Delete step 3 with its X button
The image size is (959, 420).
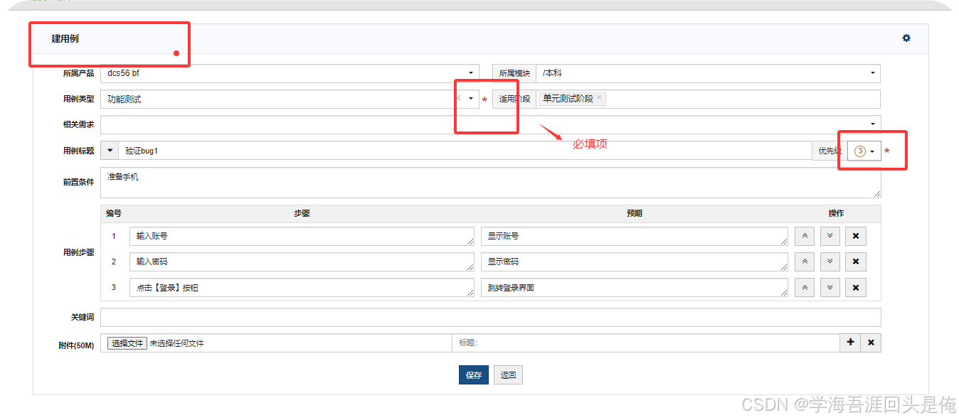click(x=856, y=288)
